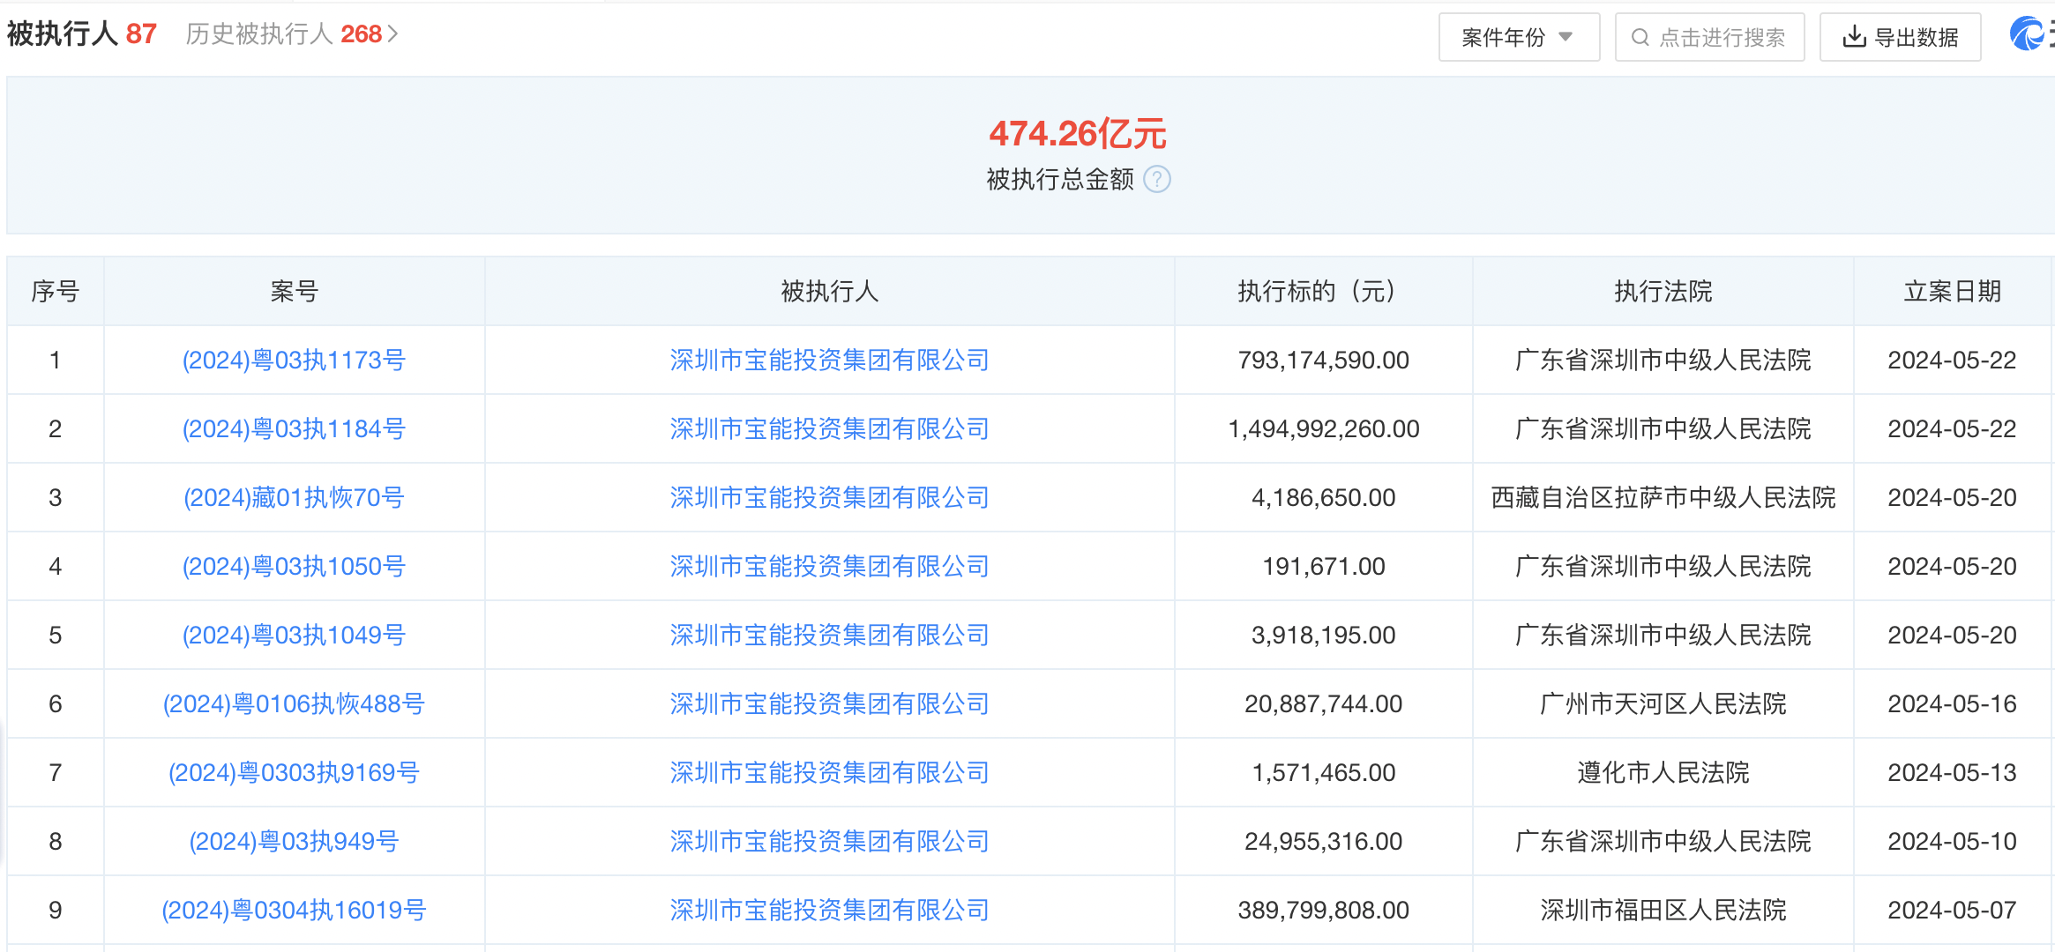Open case (2024)粤03执1184号
The height and width of the screenshot is (952, 2055).
coord(294,429)
